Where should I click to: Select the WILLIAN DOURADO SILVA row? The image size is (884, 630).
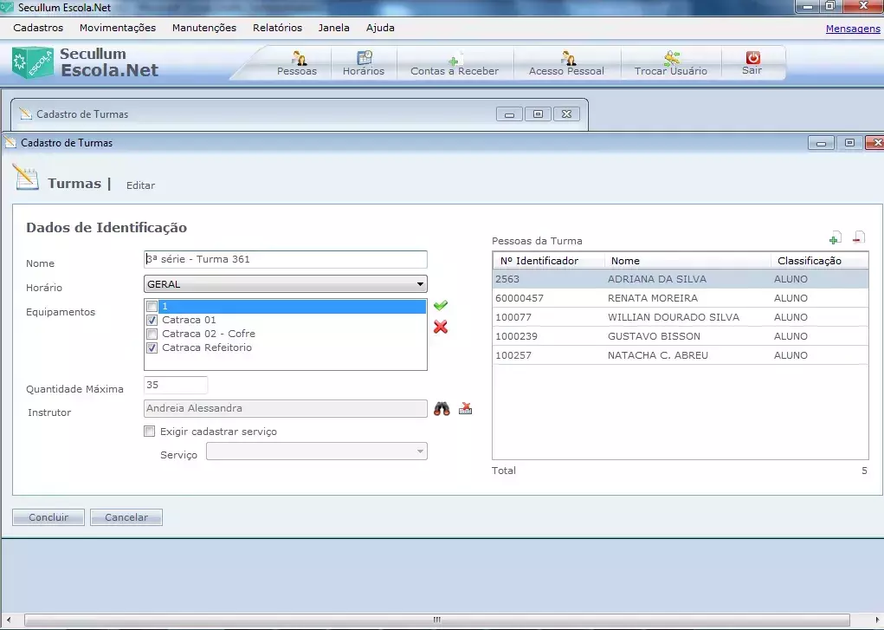click(x=681, y=317)
